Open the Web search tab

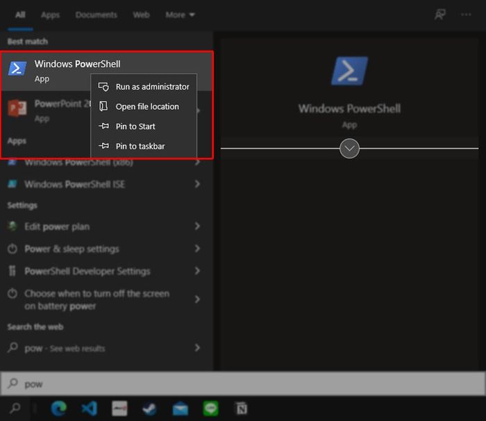pyautogui.click(x=142, y=15)
